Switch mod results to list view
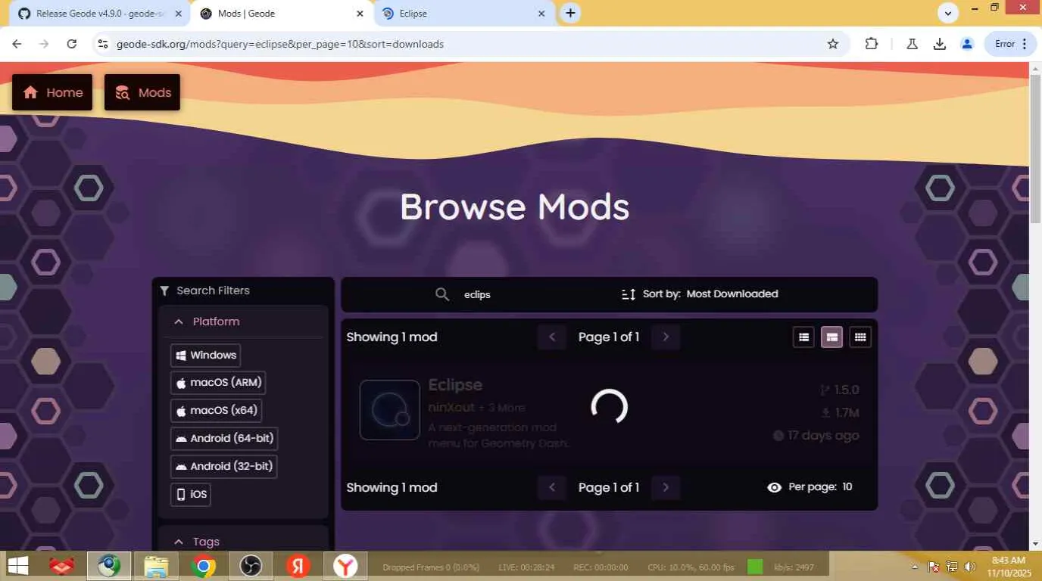 click(x=804, y=337)
